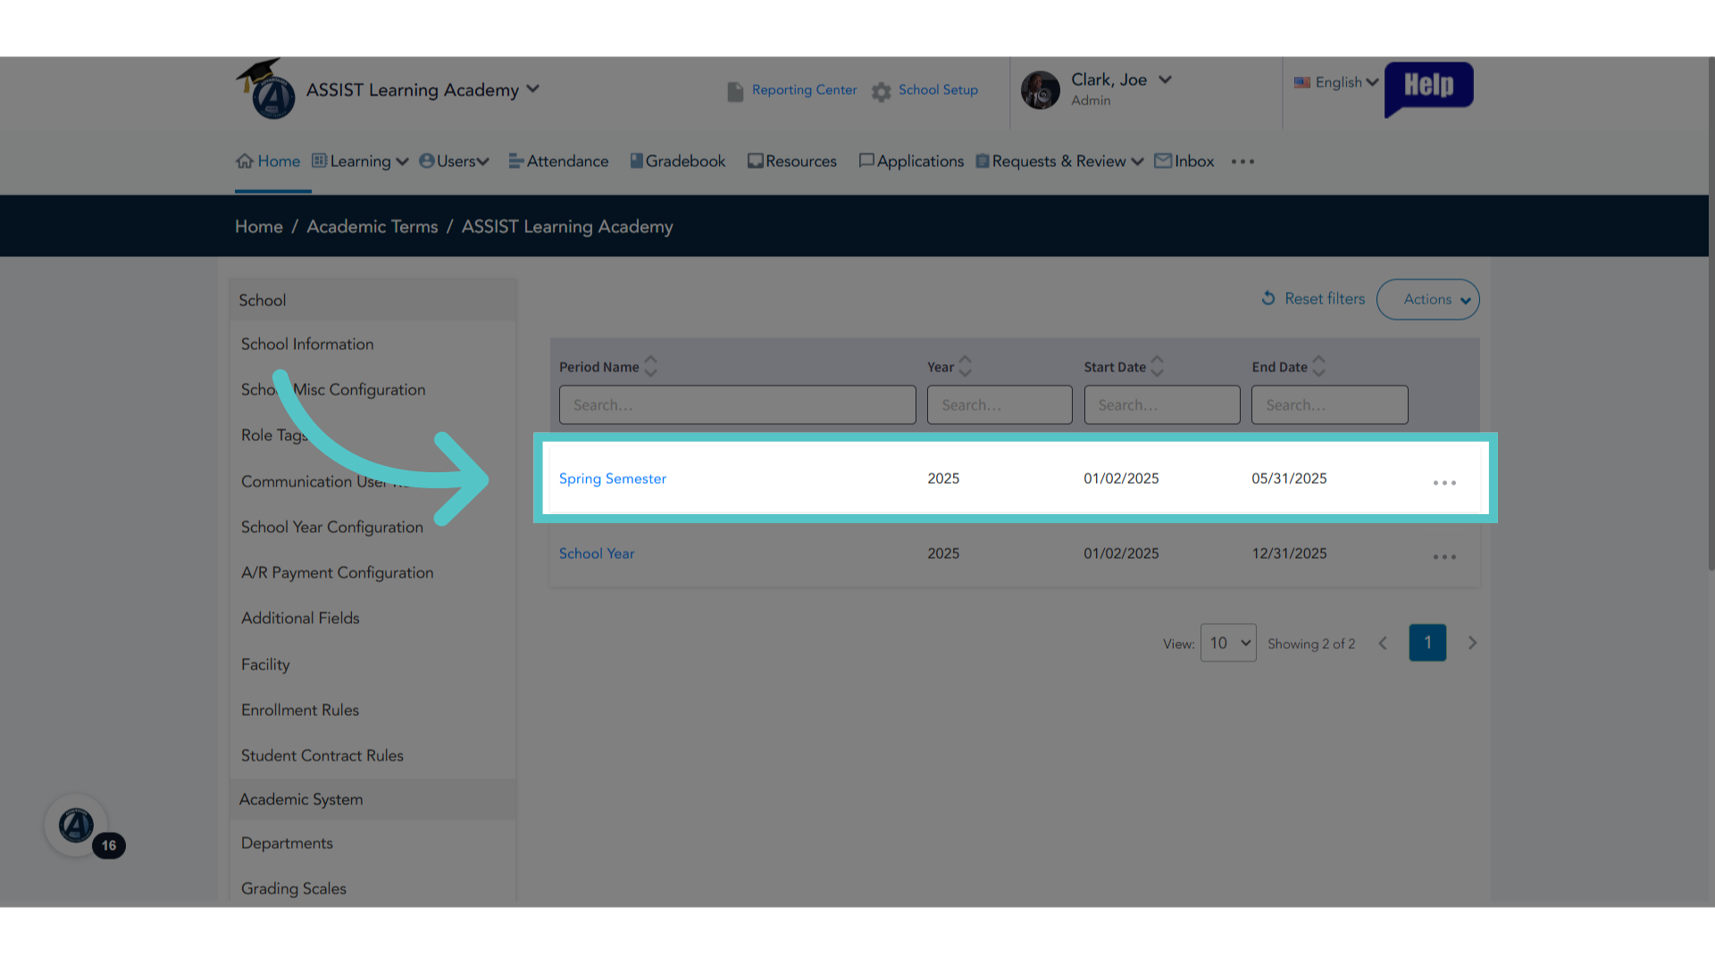Image resolution: width=1715 pixels, height=964 pixels.
Task: Click the Gradebook book icon
Action: [636, 161]
